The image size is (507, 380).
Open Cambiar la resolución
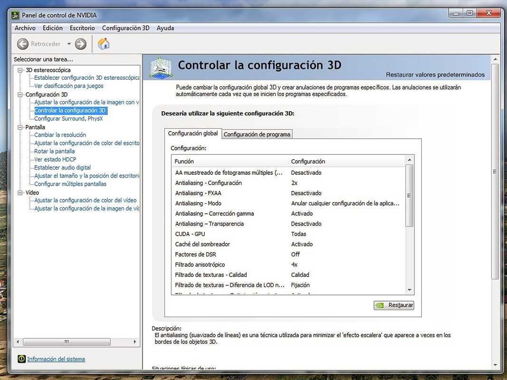tap(60, 135)
